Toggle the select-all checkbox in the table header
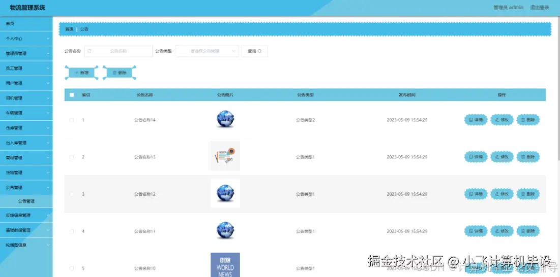The height and width of the screenshot is (277, 560). [x=72, y=95]
